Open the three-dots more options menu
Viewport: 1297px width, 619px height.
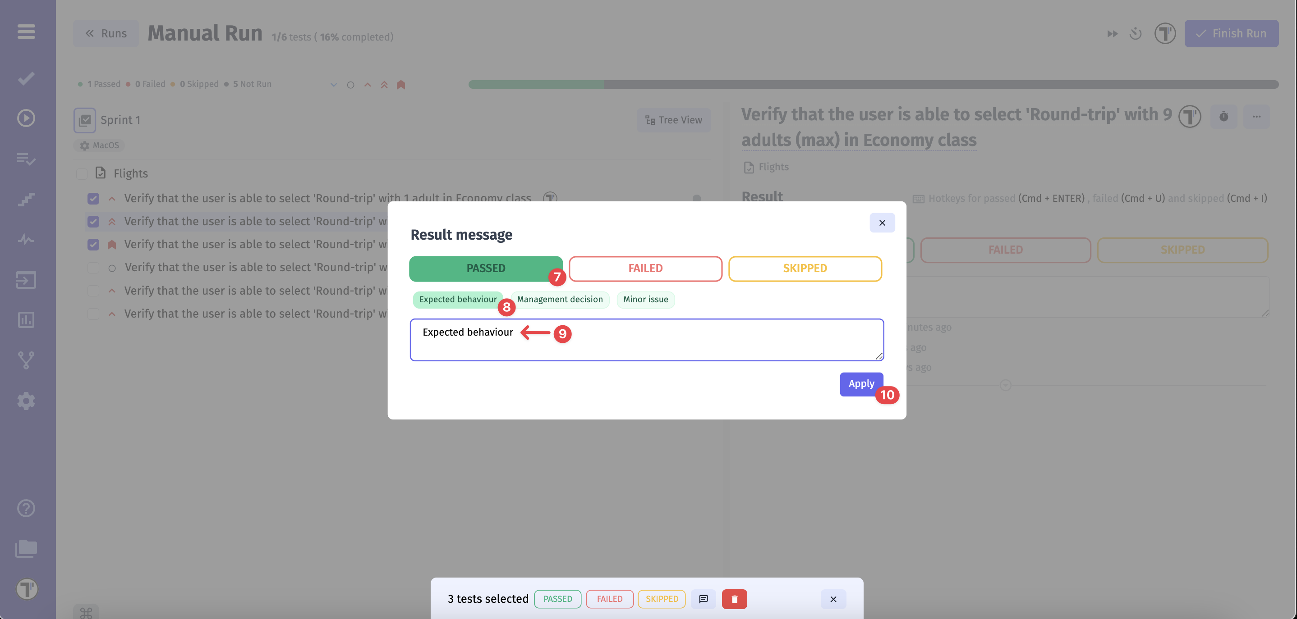(1256, 117)
